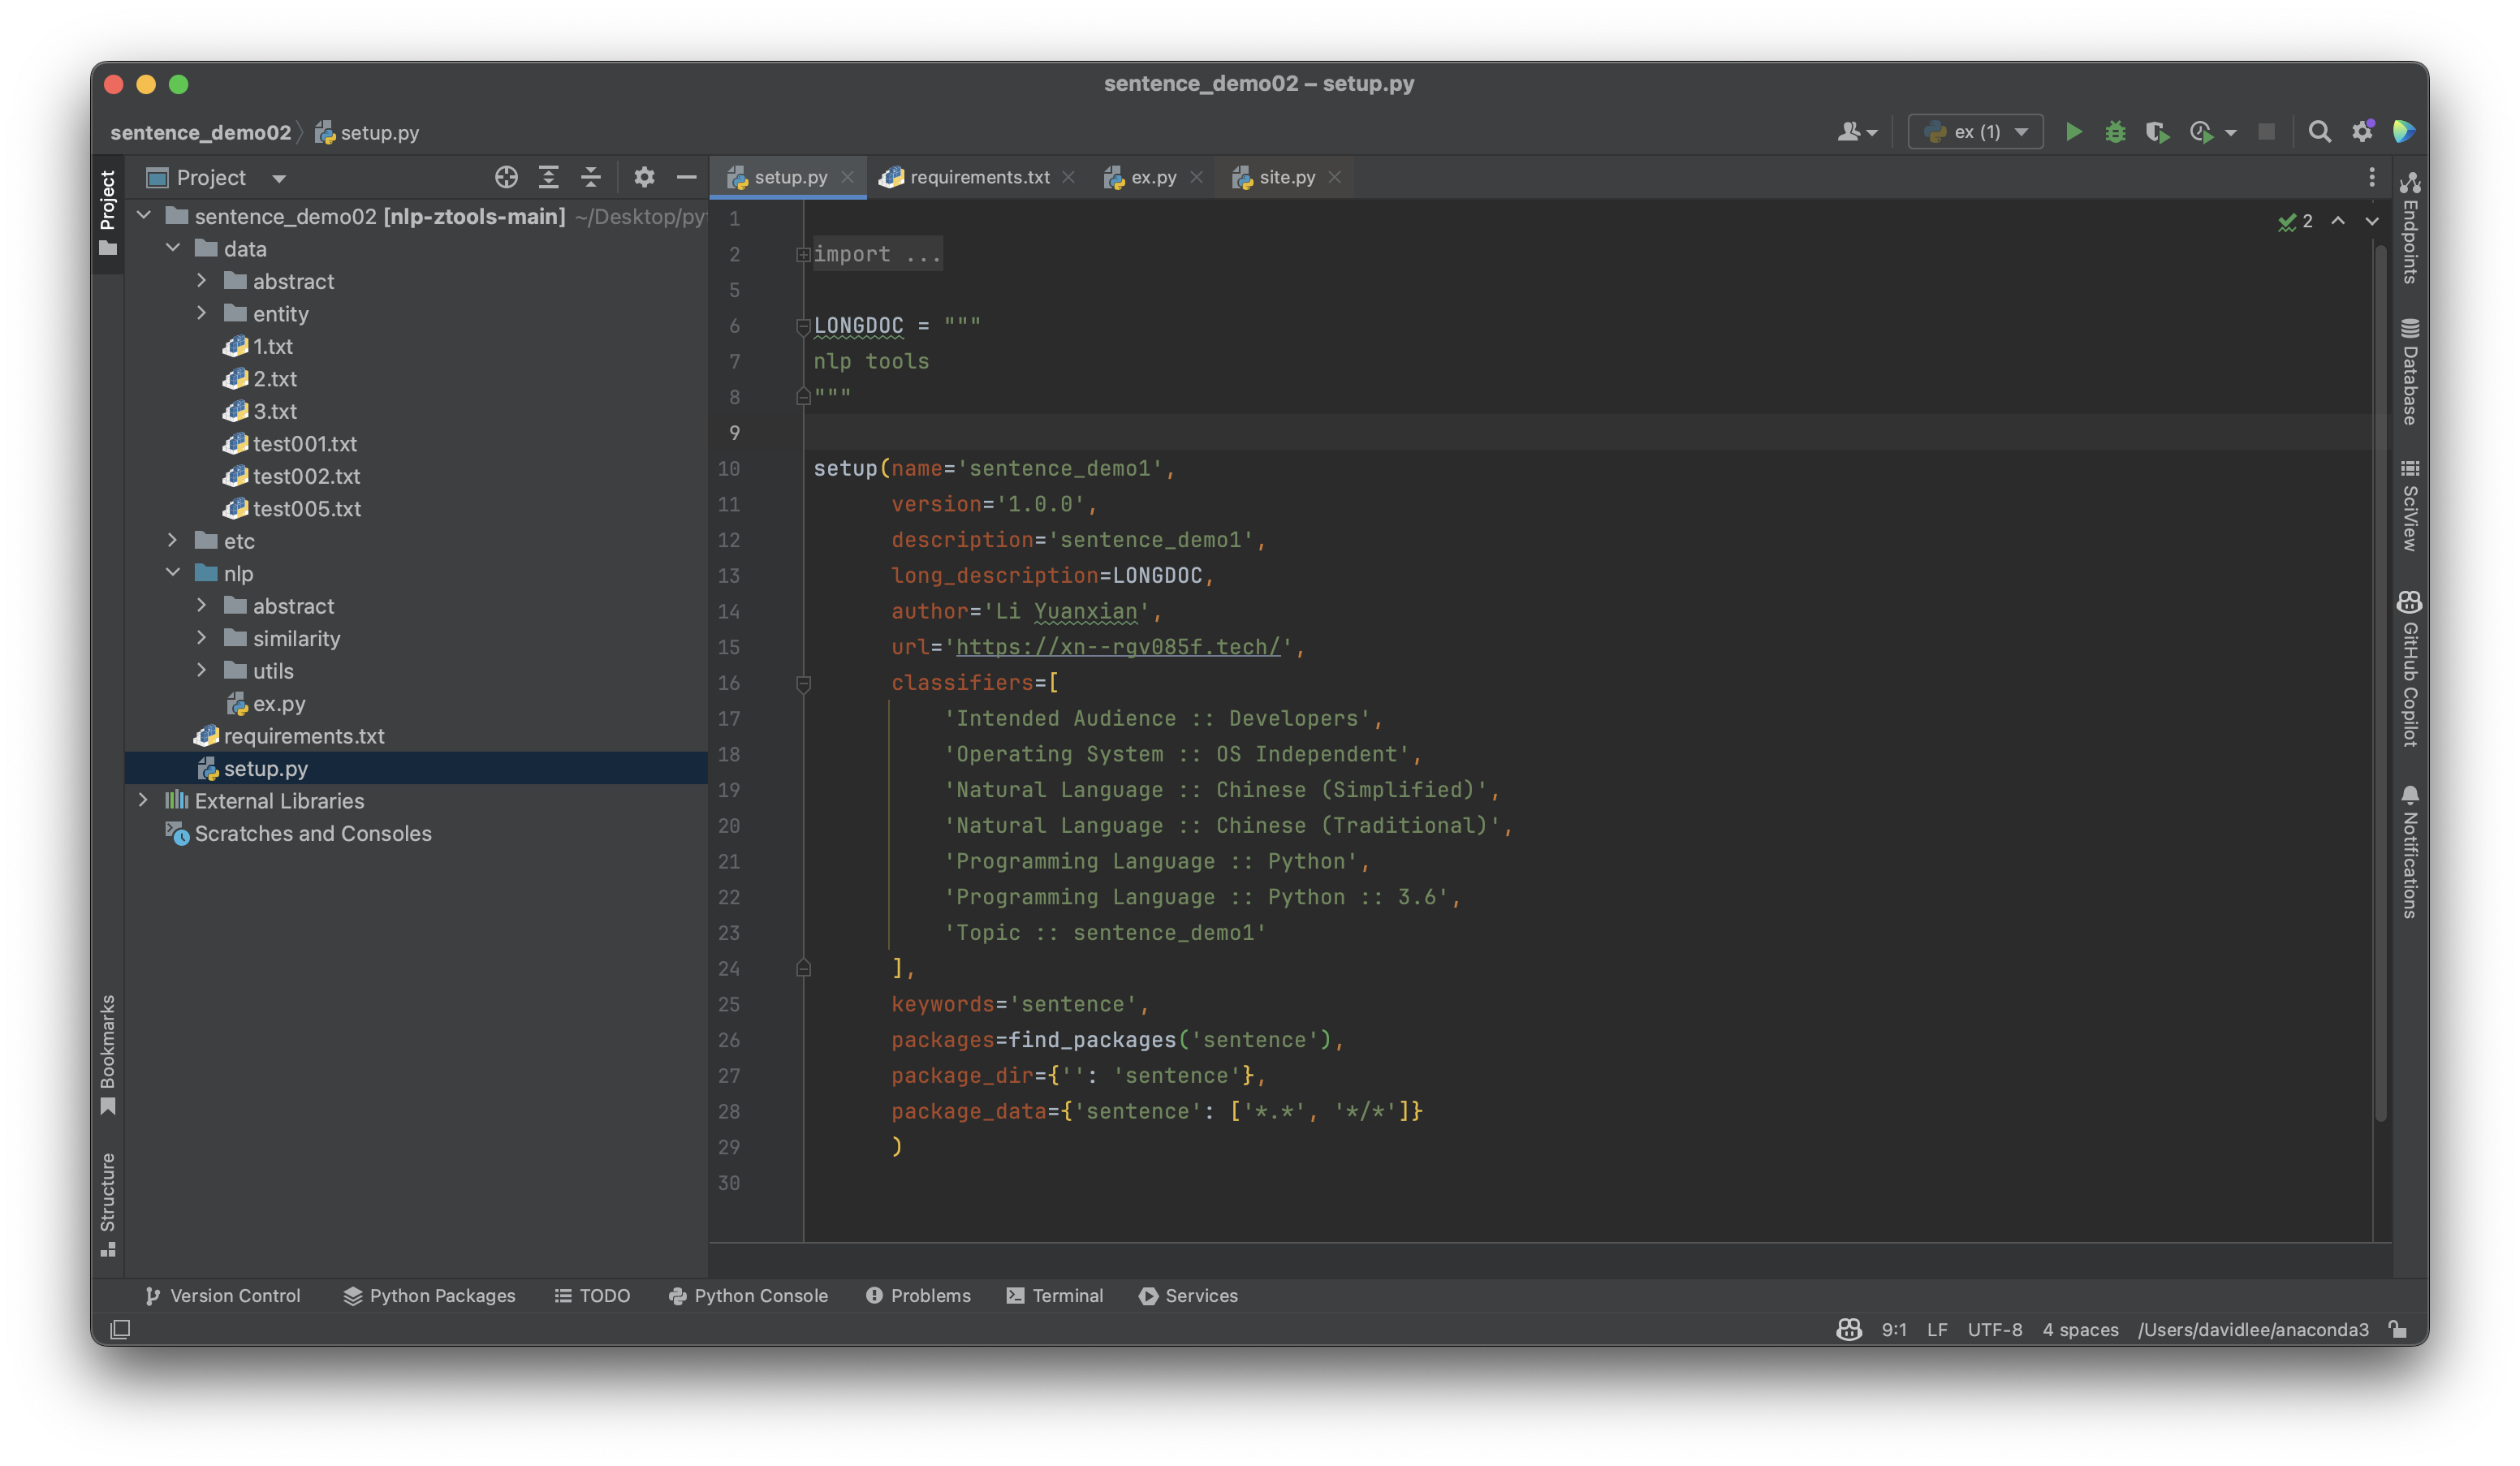Viewport: 2520px width, 1466px height.
Task: Open the Version Control panel
Action: coord(222,1295)
